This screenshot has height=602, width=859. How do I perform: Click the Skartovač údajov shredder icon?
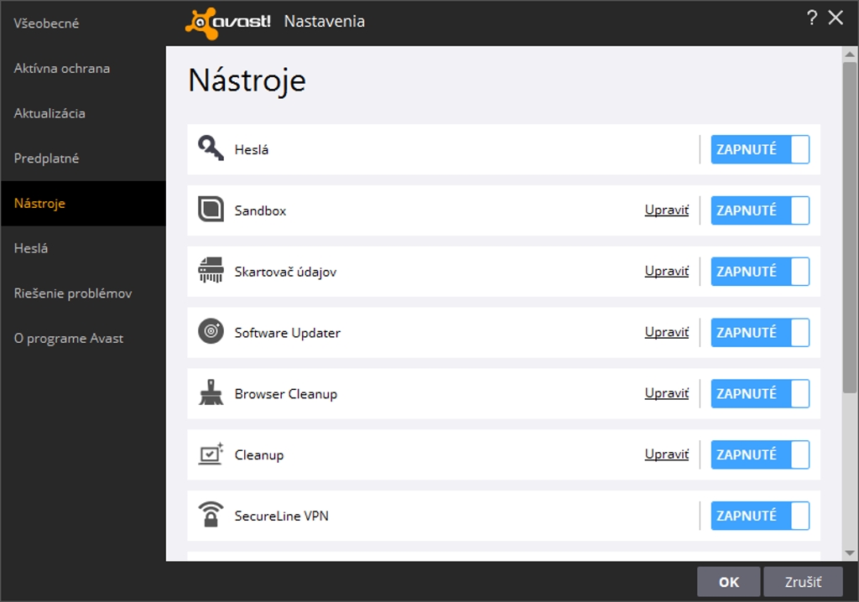pos(211,271)
